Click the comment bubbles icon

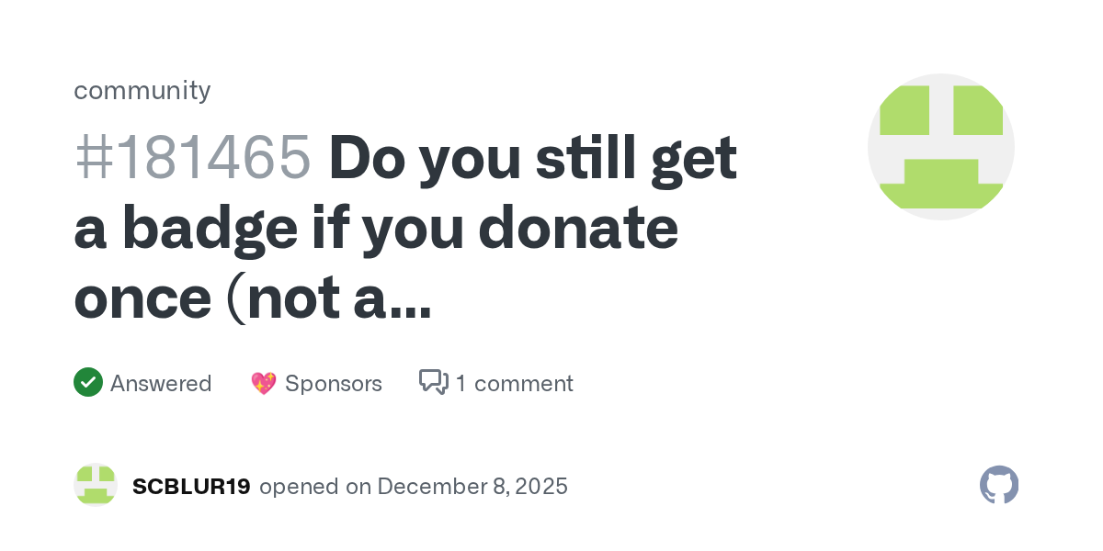(434, 382)
